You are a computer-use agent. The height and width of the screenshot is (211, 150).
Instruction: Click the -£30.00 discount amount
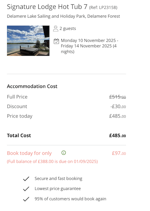[118, 106]
